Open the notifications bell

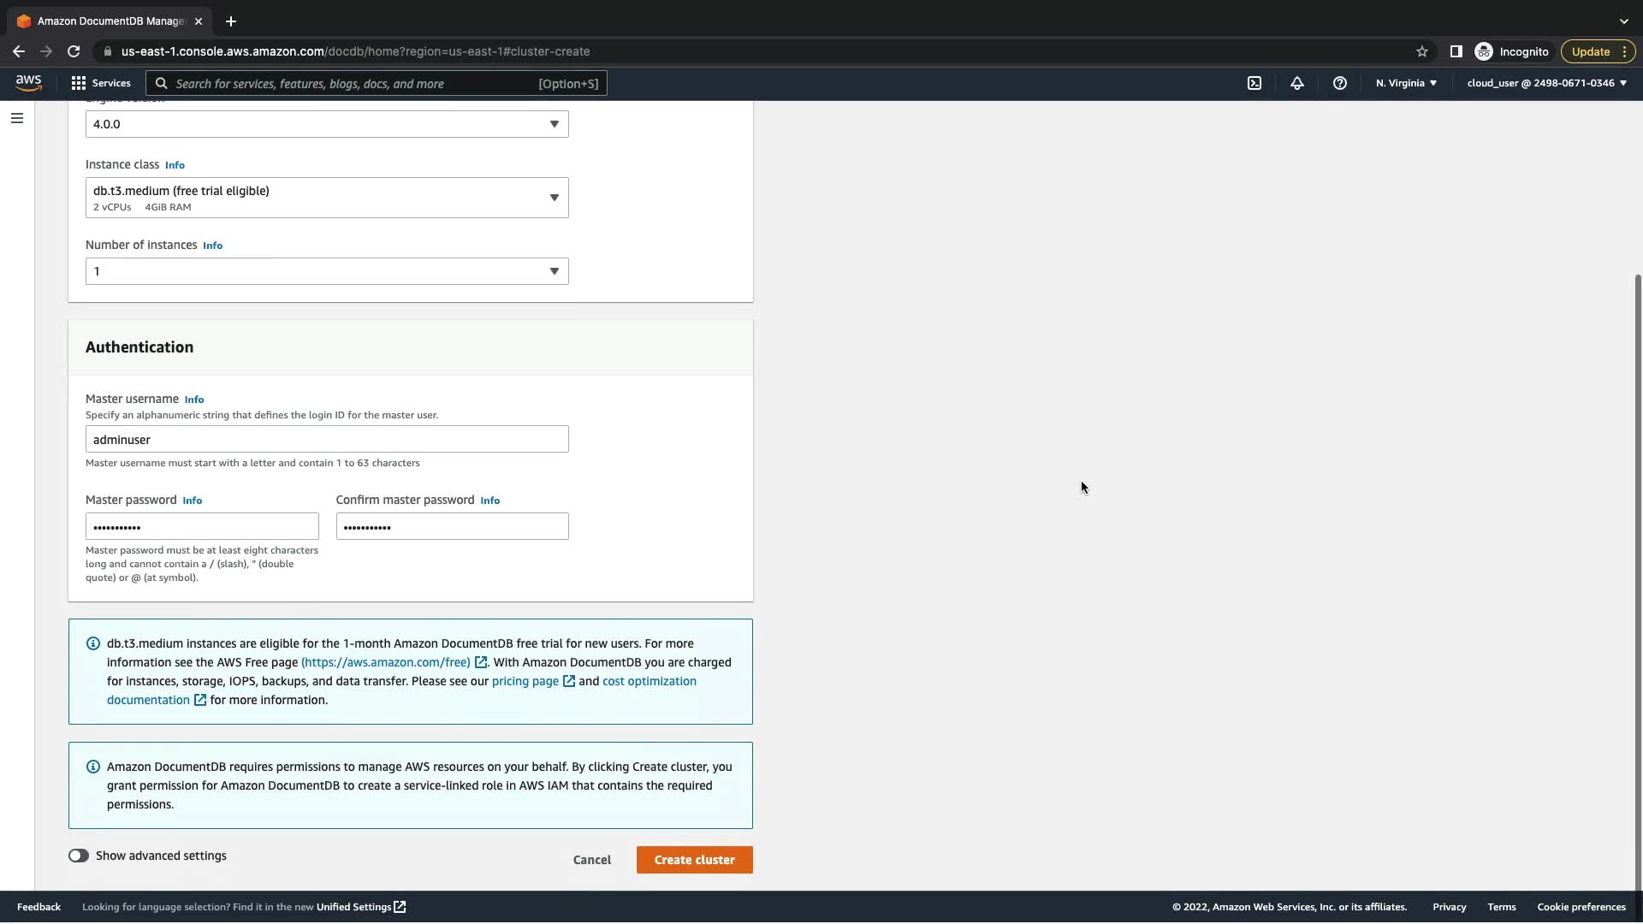click(1296, 83)
